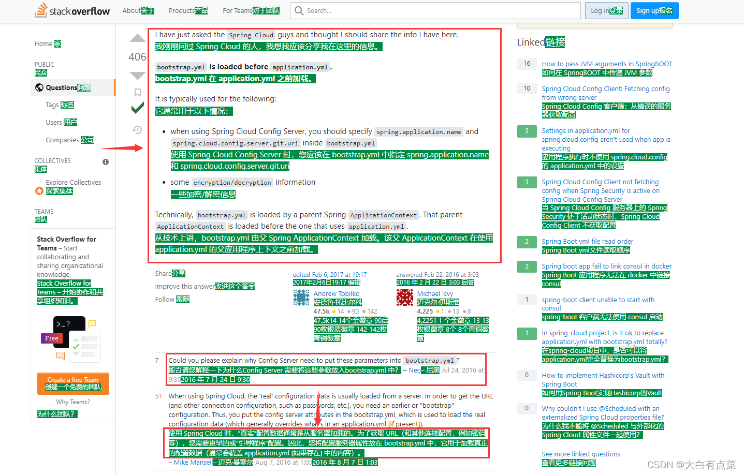This screenshot has height=475, width=744.
Task: Click Andrew Tobilko's avatar image
Action: click(301, 298)
